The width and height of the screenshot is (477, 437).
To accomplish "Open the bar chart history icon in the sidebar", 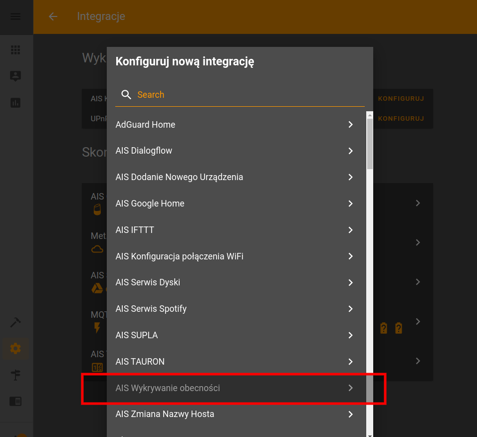I will pos(15,103).
